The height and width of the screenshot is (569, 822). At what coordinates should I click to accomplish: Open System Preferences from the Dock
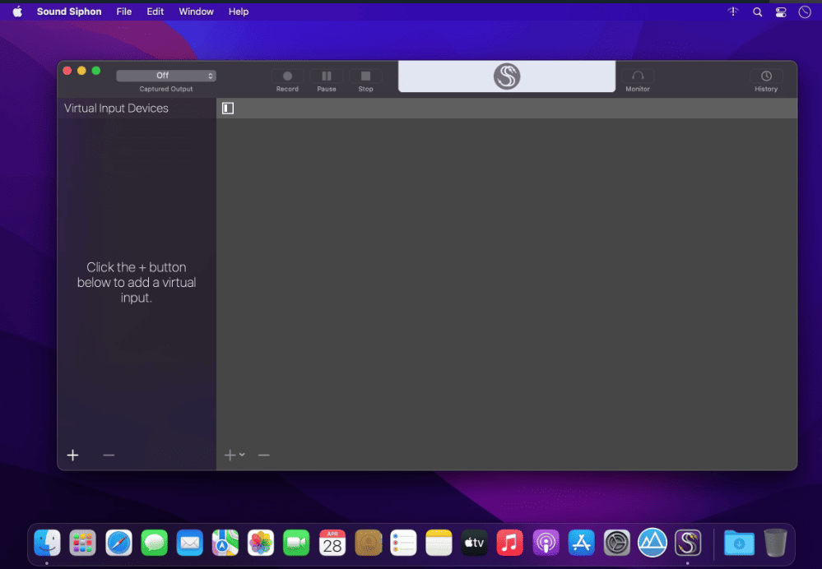point(616,543)
